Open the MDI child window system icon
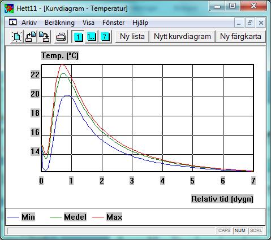Viewport: 271px width, 240px height. tap(13, 22)
